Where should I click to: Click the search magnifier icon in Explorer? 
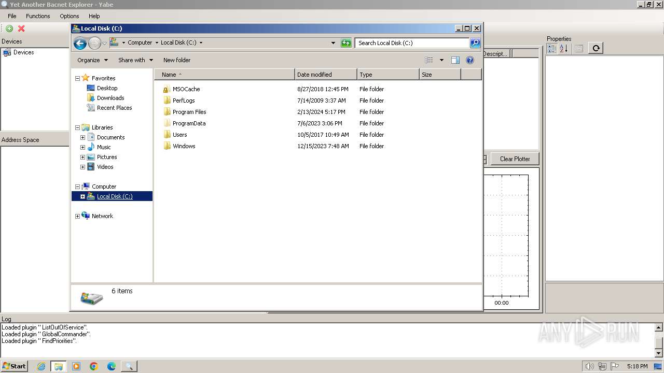coord(475,43)
